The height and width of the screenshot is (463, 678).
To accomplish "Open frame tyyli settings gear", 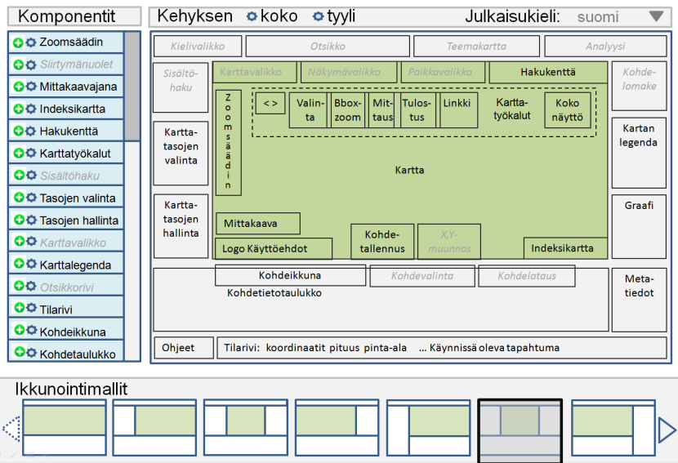I will click(x=319, y=16).
